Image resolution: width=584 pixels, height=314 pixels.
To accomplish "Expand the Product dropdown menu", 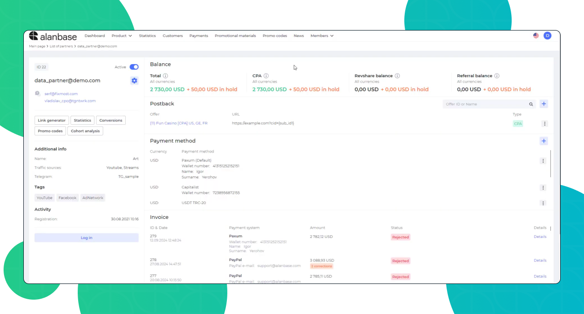I will coord(122,36).
